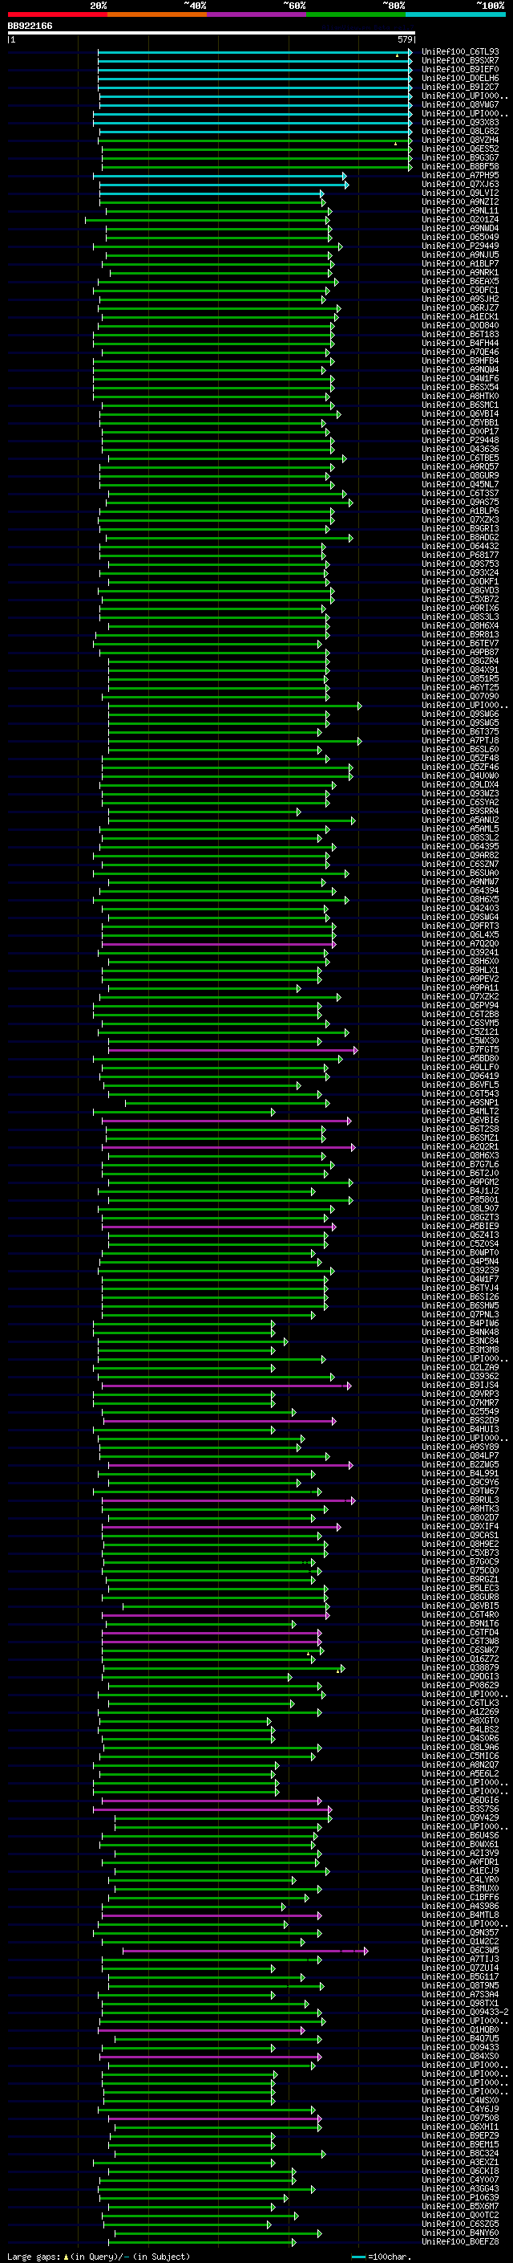This screenshot has height=2263, width=513.
Task: Select the label UniRef100_Q7XJ63
Action: coord(460,185)
